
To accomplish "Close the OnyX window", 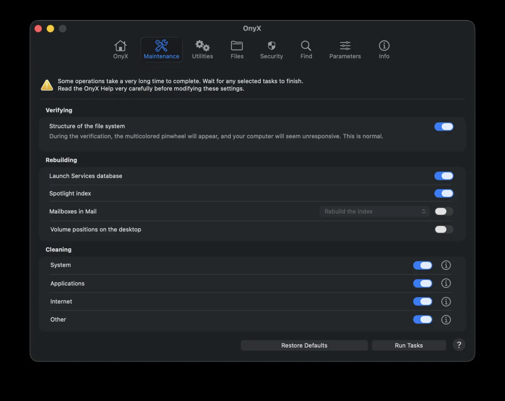I will (x=38, y=29).
